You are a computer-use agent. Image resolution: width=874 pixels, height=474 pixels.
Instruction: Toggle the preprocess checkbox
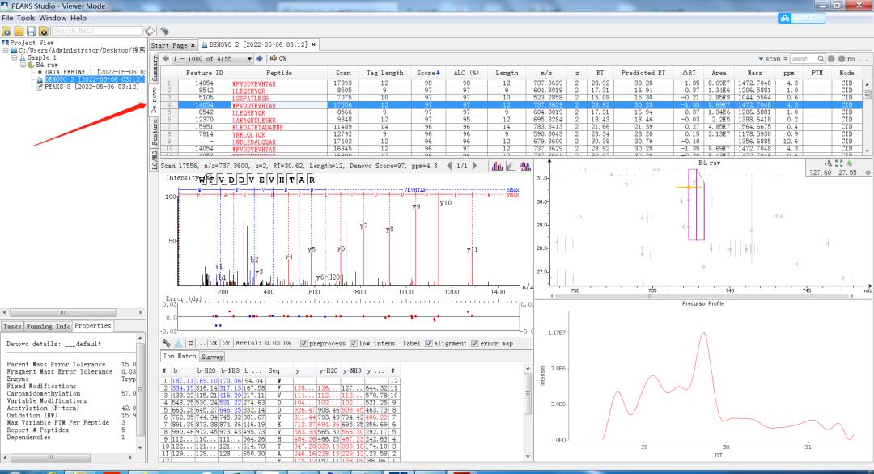click(303, 343)
